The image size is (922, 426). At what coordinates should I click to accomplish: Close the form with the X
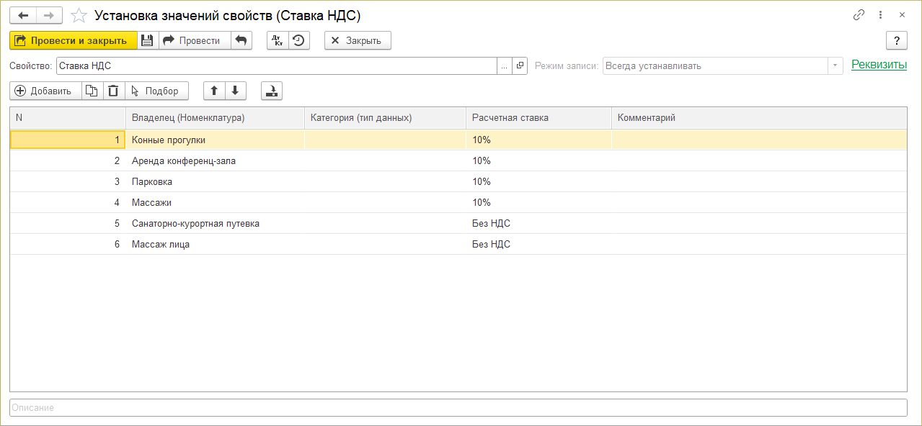pyautogui.click(x=901, y=15)
